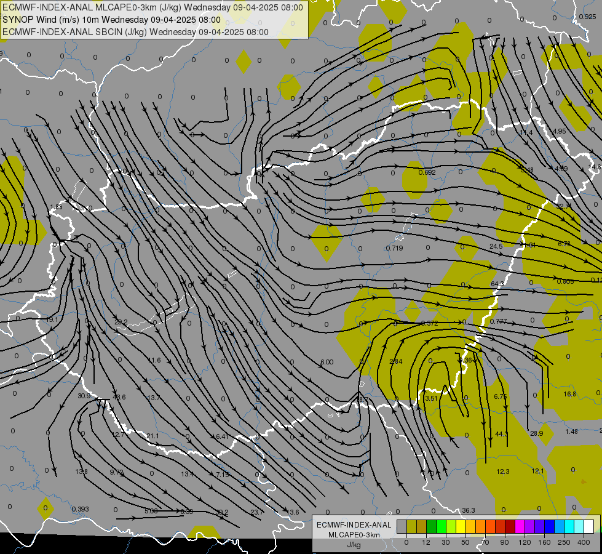Pick the white legend swatch
This screenshot has width=602, height=554.
588,526
